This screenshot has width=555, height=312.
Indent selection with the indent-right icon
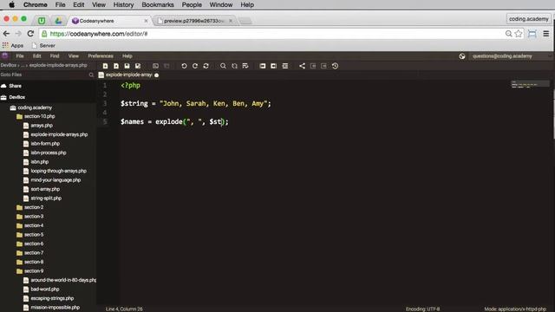[x=262, y=66]
